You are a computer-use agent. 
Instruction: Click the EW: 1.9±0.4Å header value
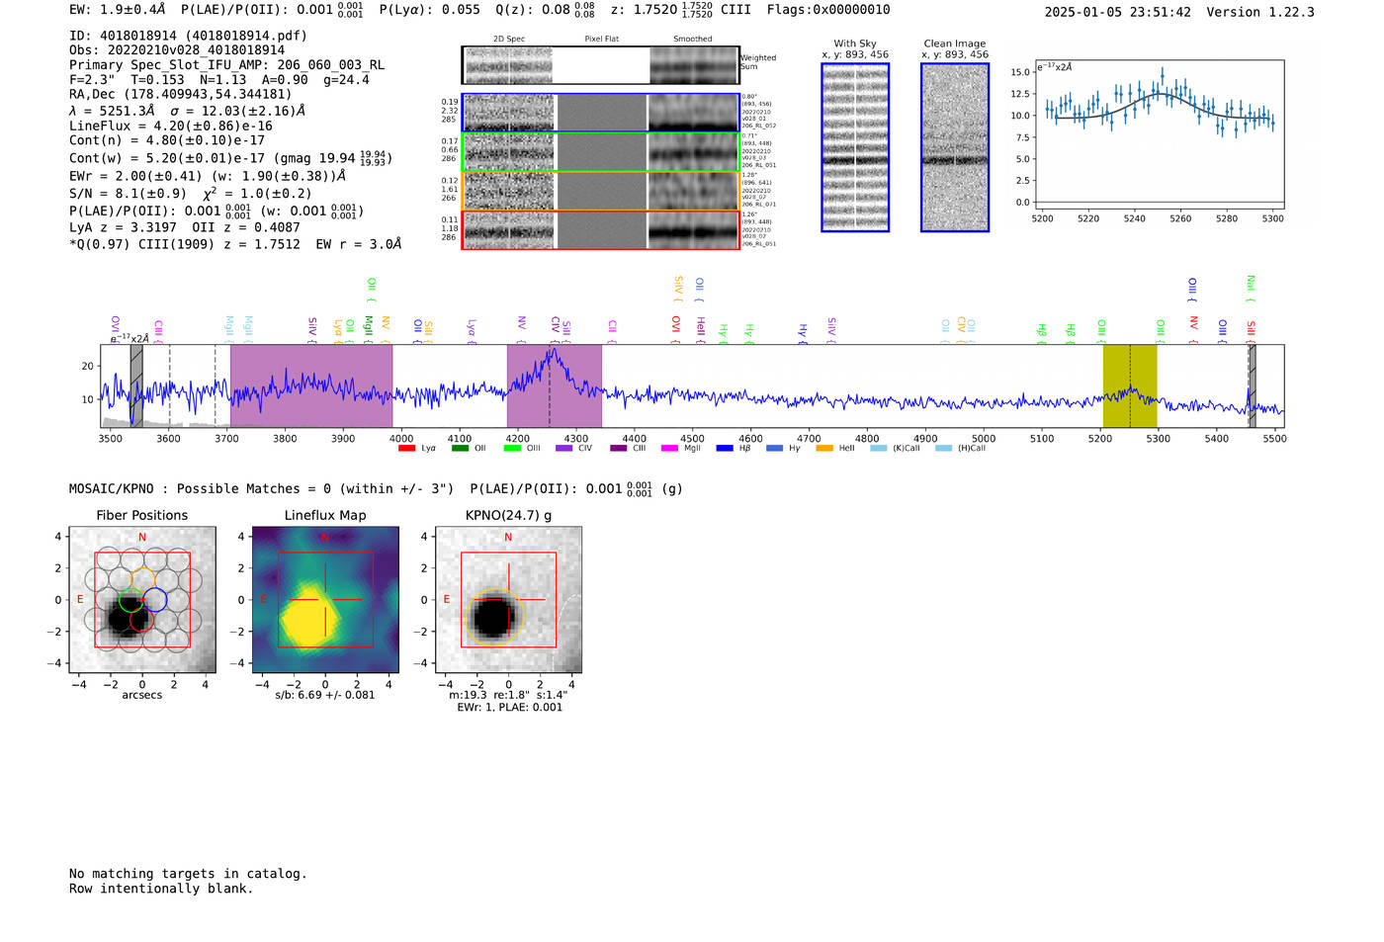click(118, 10)
